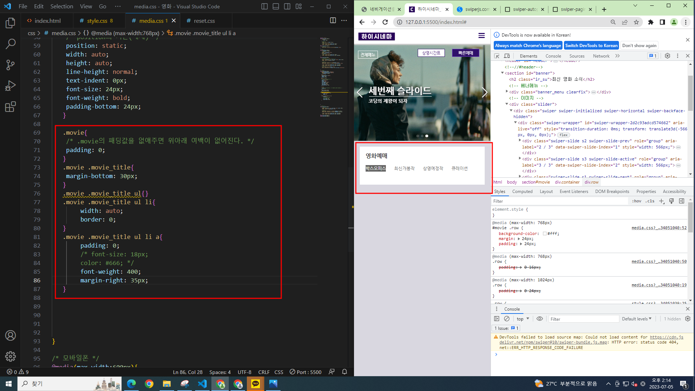Open the Run and Debug view
Image resolution: width=695 pixels, height=391 pixels.
coord(10,86)
